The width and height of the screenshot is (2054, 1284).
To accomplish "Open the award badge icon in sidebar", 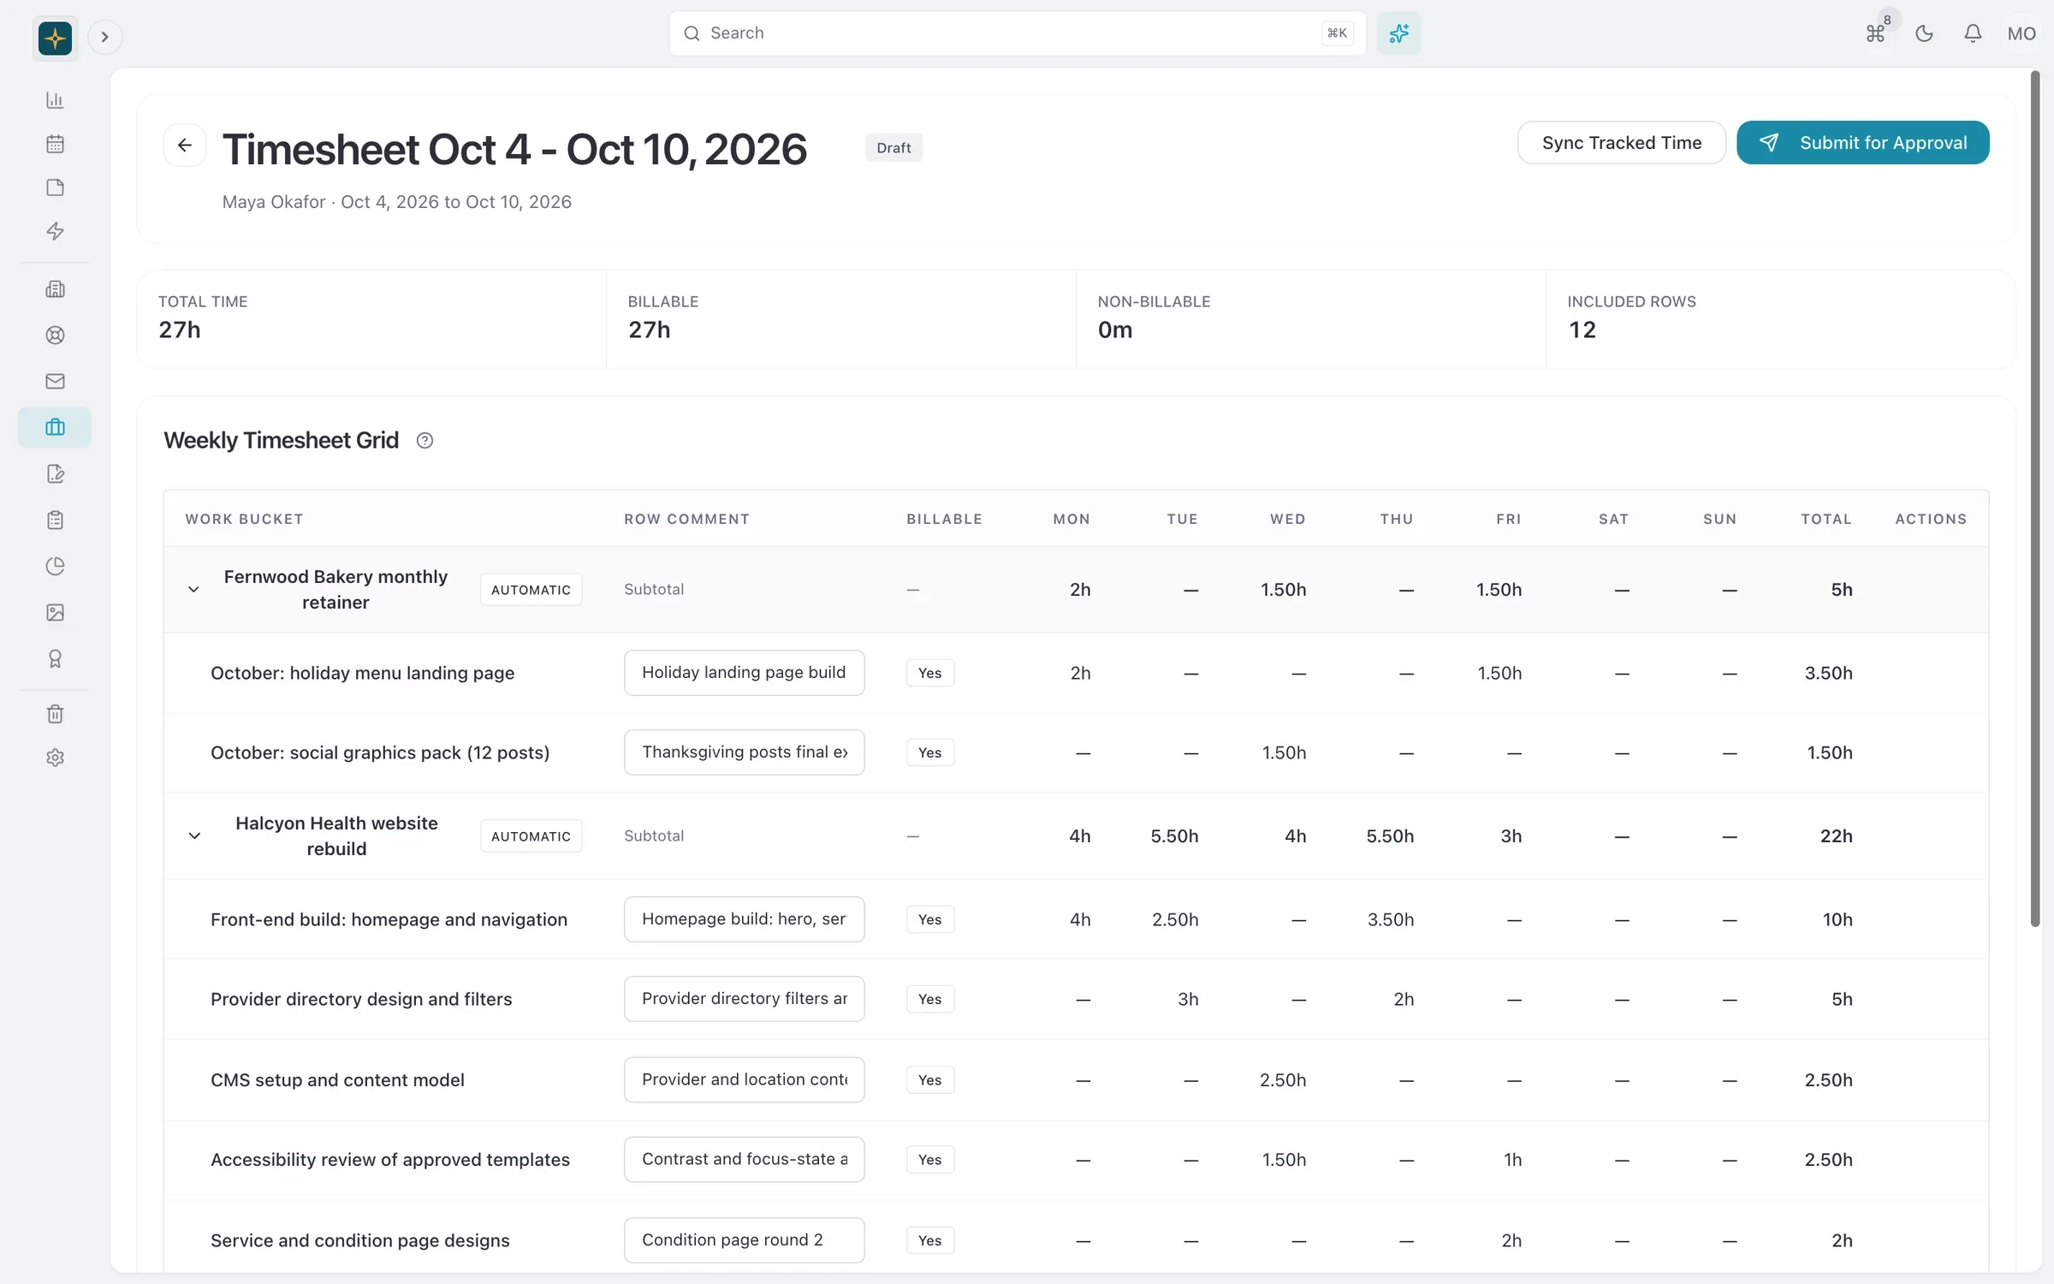I will click(x=55, y=658).
